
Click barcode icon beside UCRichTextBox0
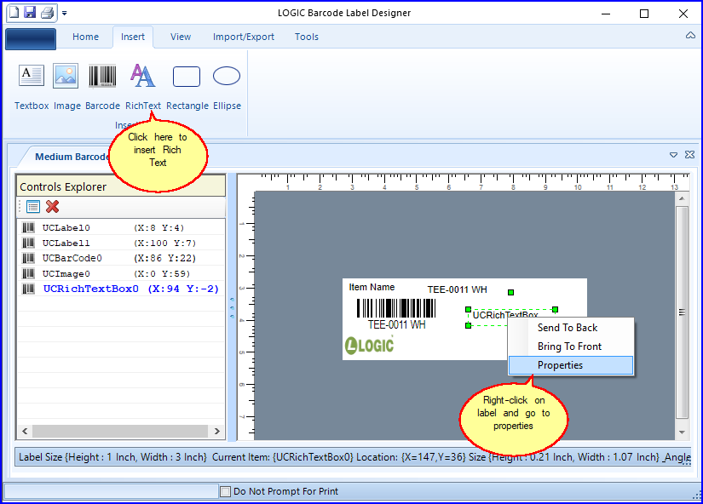[x=28, y=289]
